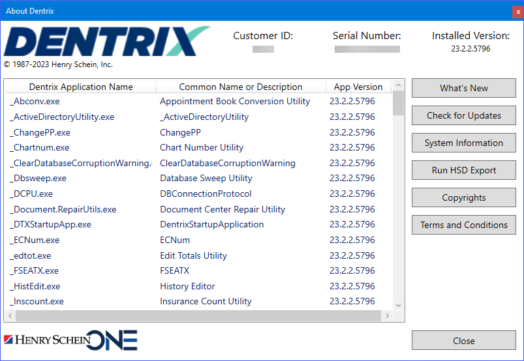Sort by Dentrix Application Name column header
The height and width of the screenshot is (361, 524).
pos(81,87)
